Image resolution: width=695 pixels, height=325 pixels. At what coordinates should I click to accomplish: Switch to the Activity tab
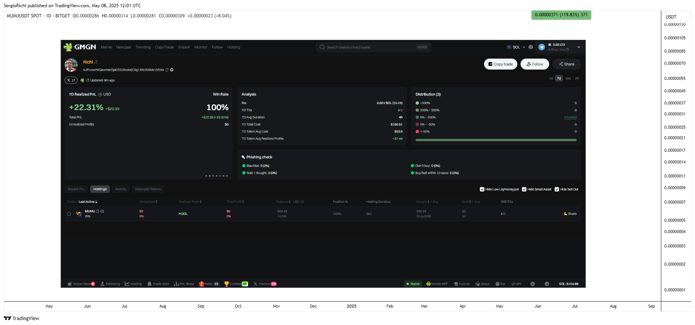click(x=121, y=189)
